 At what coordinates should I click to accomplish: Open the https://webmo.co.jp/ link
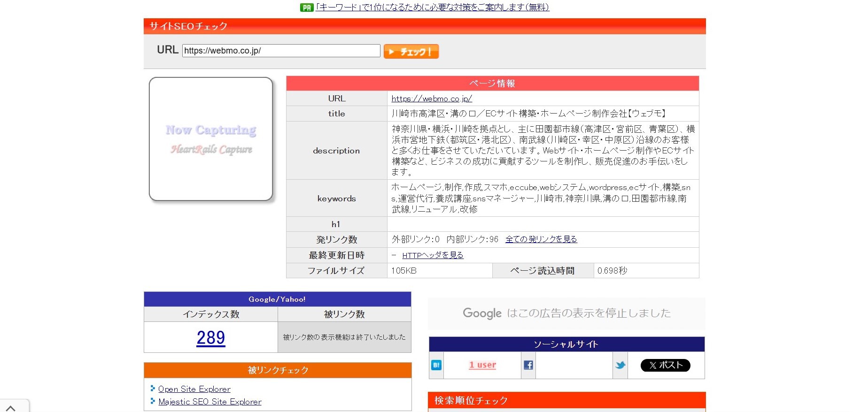(431, 99)
